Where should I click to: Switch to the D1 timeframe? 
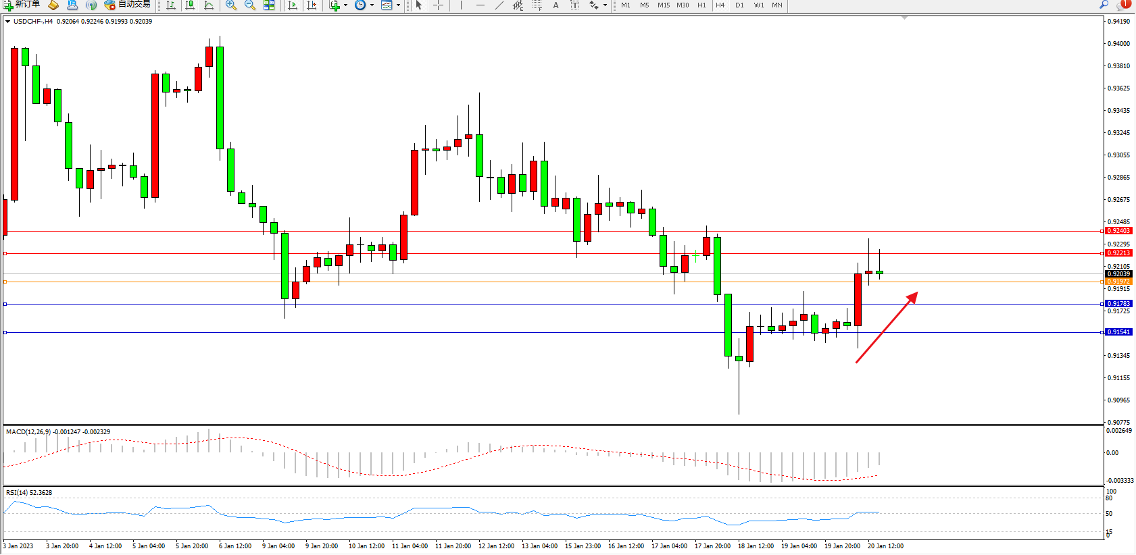coord(739,5)
